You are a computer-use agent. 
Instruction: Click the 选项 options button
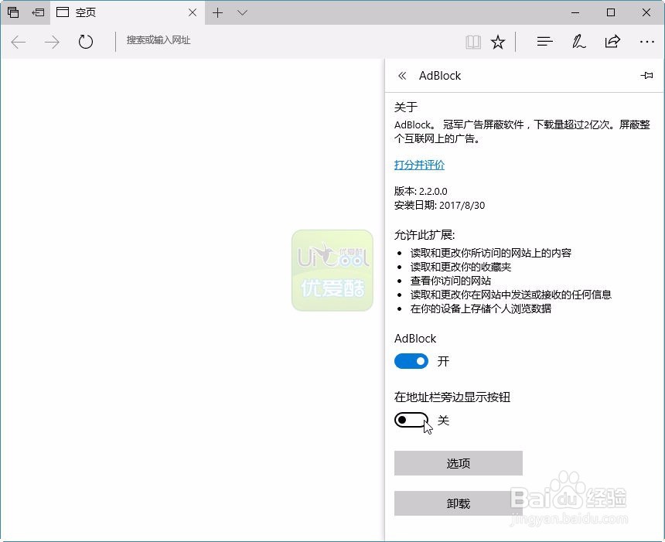459,463
